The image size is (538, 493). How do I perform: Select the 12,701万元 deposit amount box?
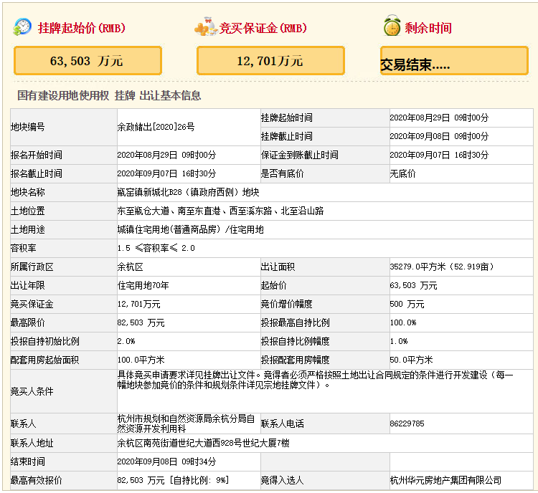[x=270, y=61]
